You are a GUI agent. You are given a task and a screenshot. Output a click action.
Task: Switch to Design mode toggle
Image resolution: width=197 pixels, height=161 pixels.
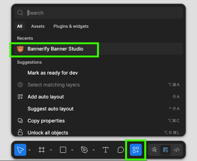click(165, 150)
